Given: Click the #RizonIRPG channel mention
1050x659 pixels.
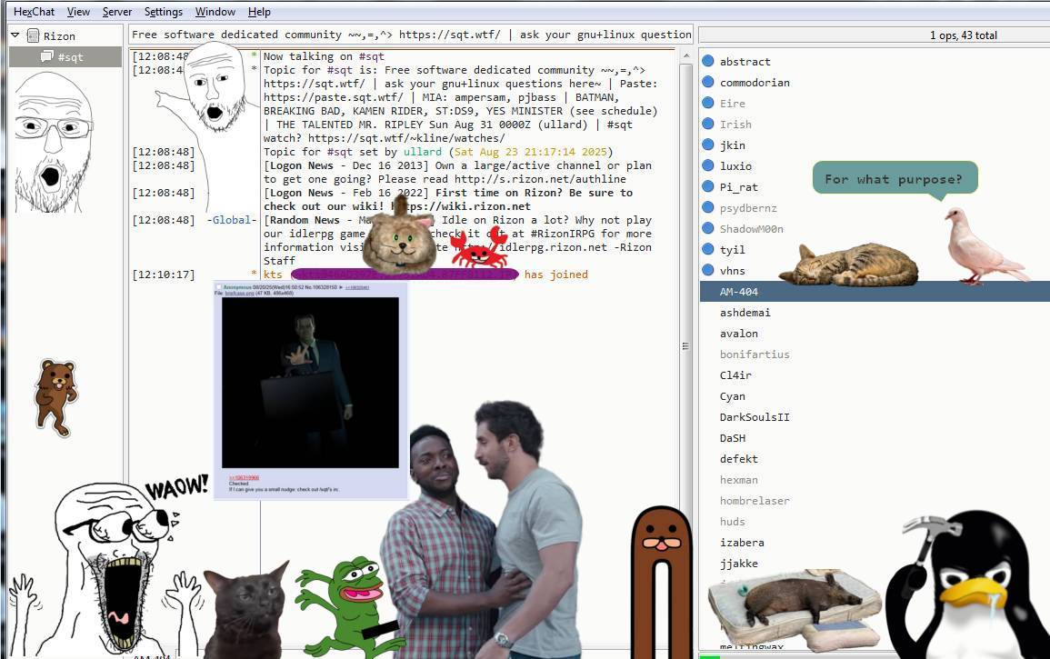Looking at the screenshot, I should 563,234.
